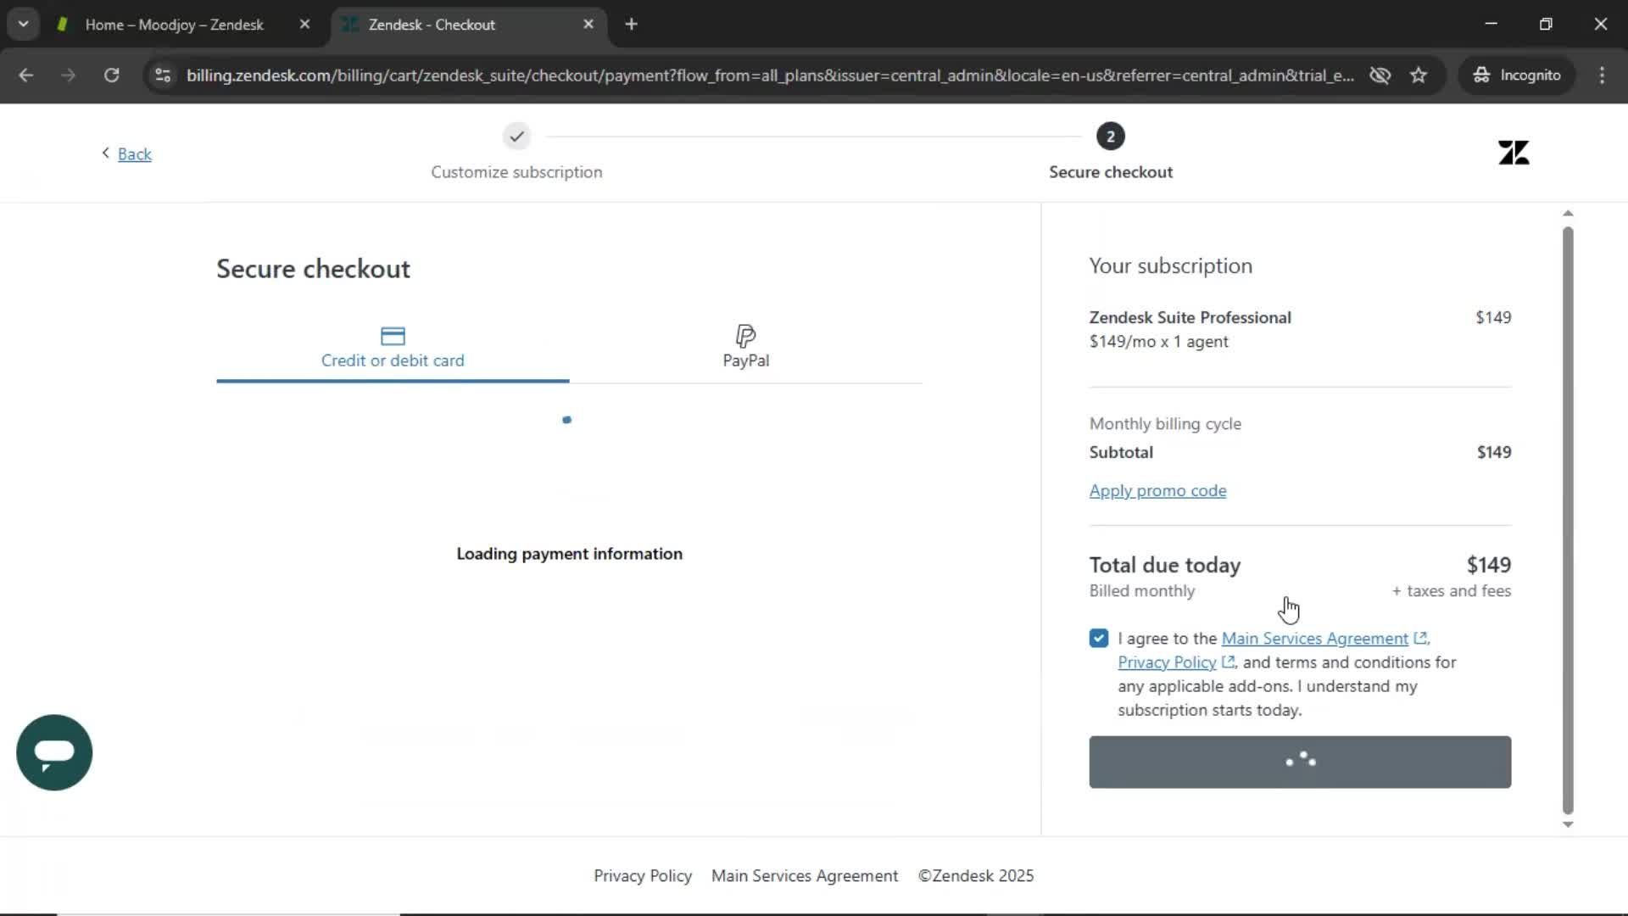
Task: Click the subscription panel scrollbar thumb
Action: (x=1568, y=520)
